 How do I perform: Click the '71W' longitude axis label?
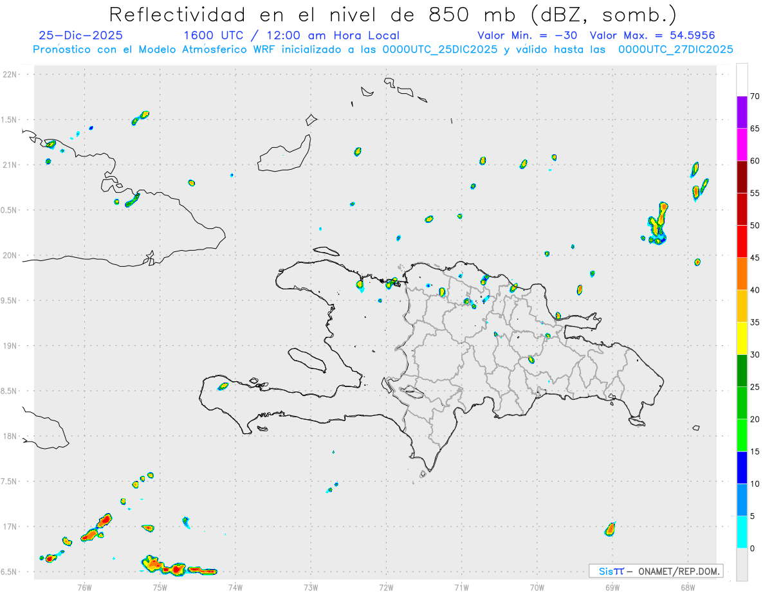[x=461, y=587]
